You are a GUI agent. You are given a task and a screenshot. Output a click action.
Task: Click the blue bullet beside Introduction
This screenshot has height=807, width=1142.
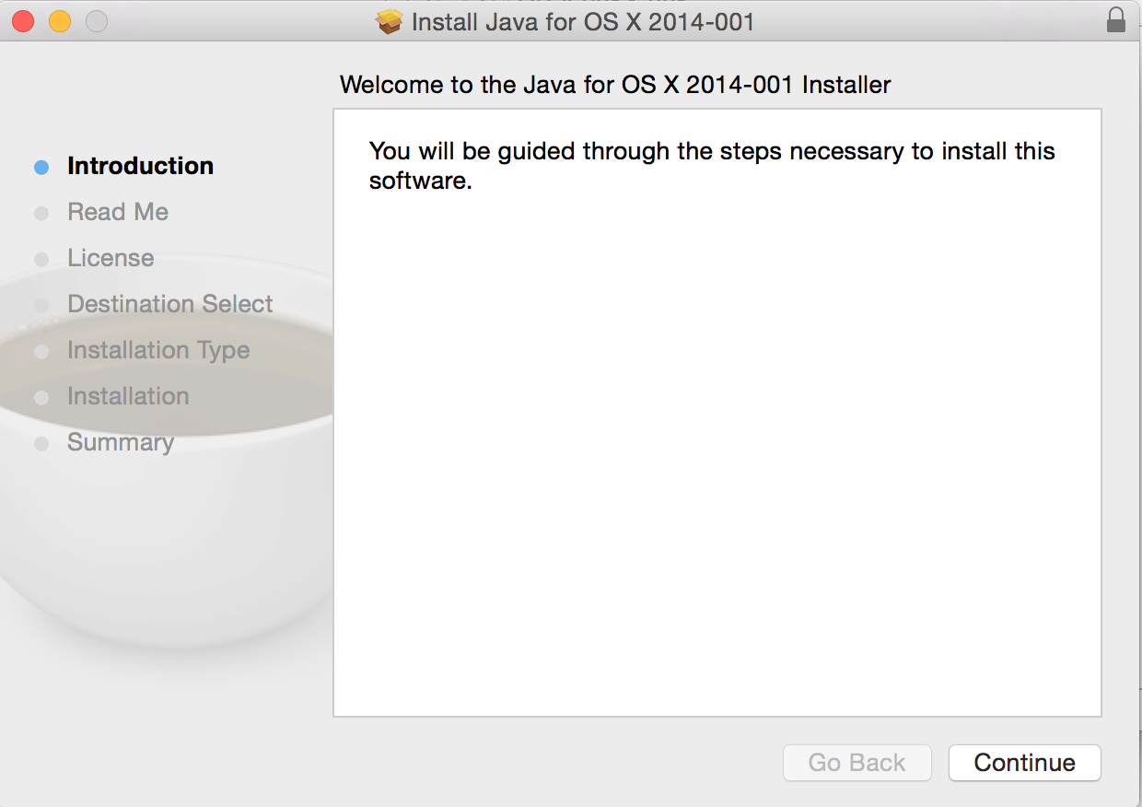coord(41,167)
